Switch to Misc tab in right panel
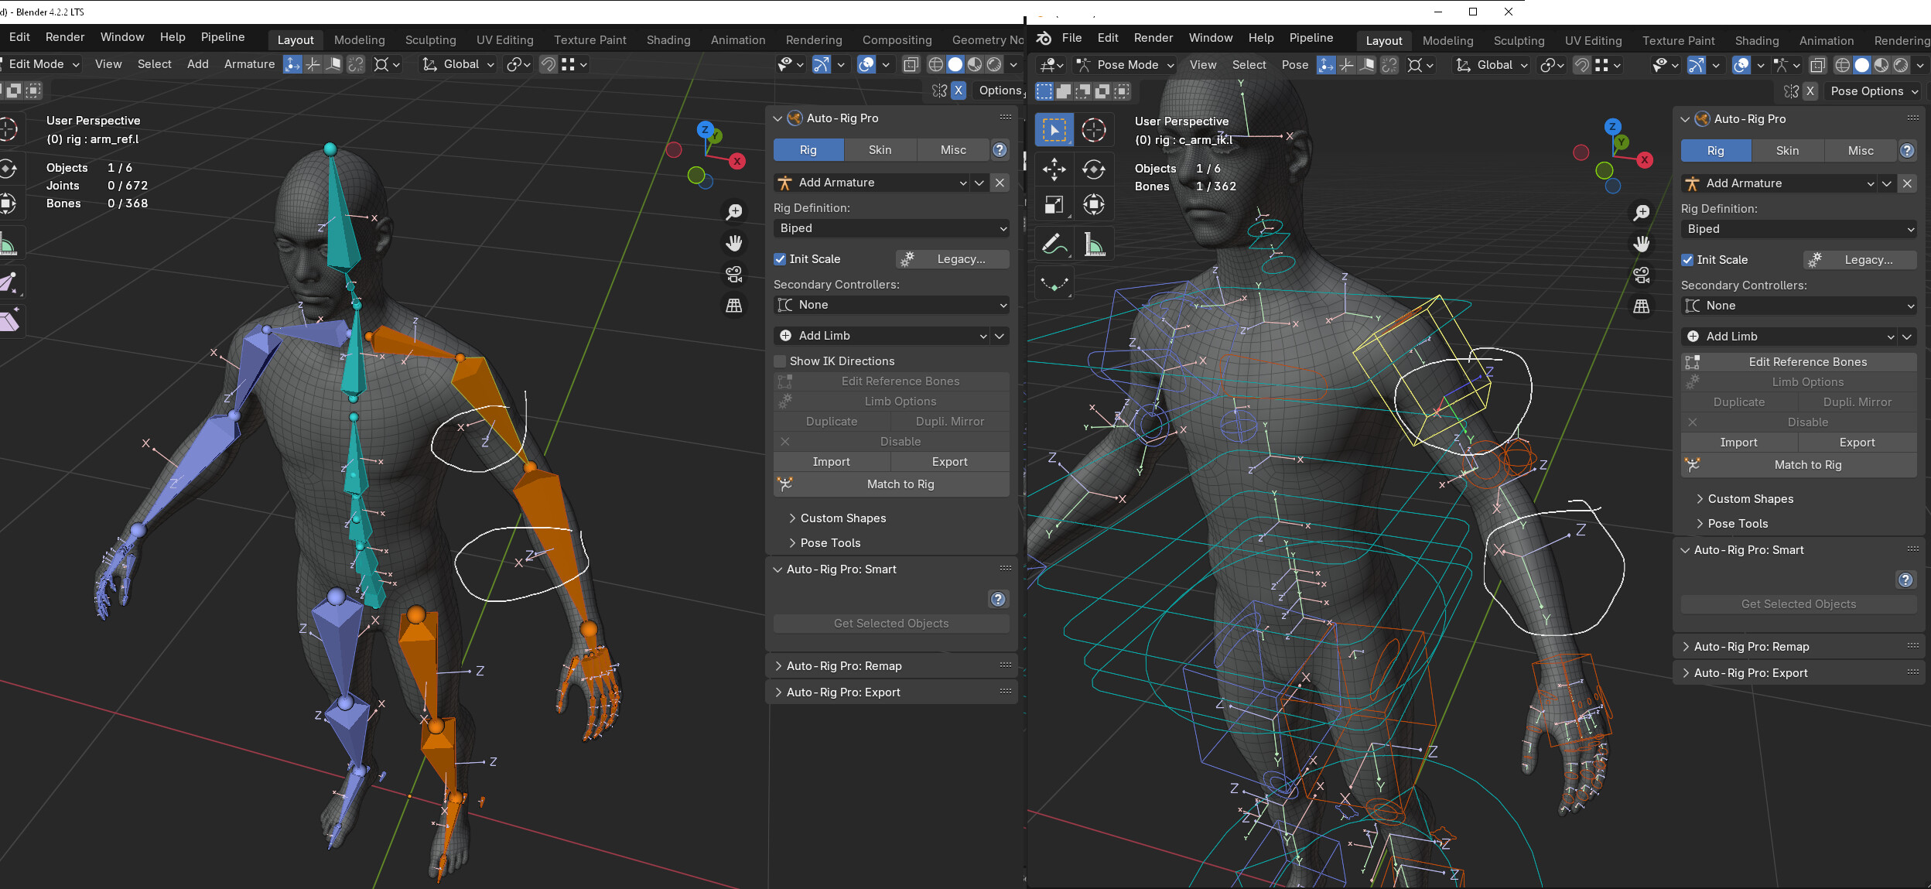The image size is (1931, 889). [1860, 151]
